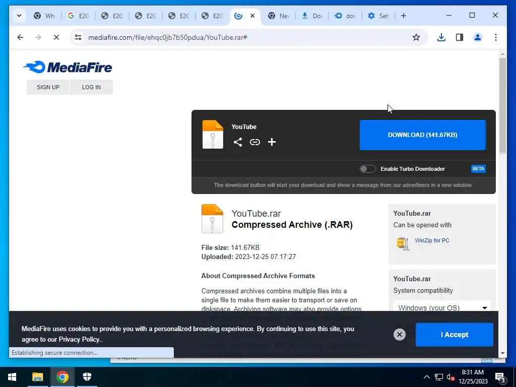Open File Explorer from the taskbar
The image size is (516, 387).
coord(37,377)
